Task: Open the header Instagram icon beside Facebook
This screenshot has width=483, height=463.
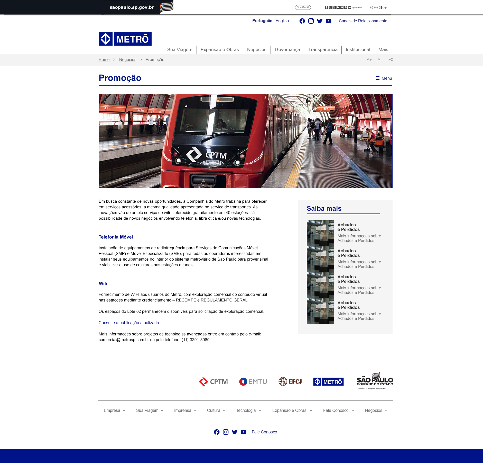Action: click(311, 21)
